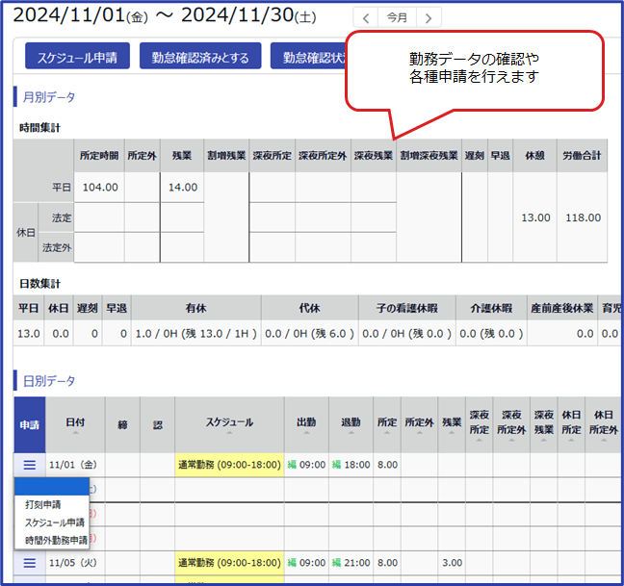Click the partially hidden 勤怠確認状 button

pyautogui.click(x=308, y=56)
